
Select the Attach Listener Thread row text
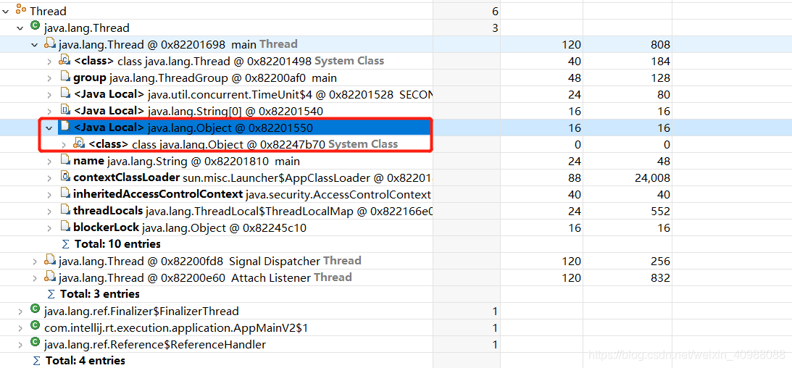tap(205, 278)
